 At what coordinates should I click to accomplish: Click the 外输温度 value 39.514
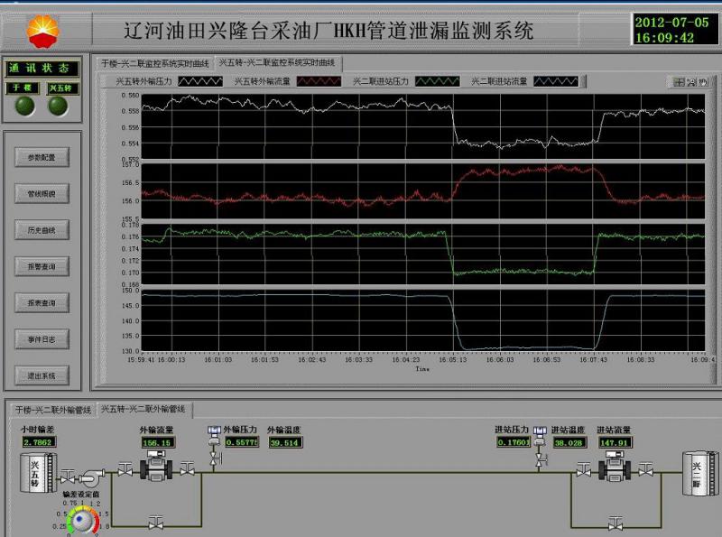click(x=285, y=442)
